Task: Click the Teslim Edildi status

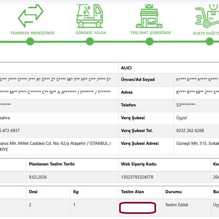Action: coord(177,205)
